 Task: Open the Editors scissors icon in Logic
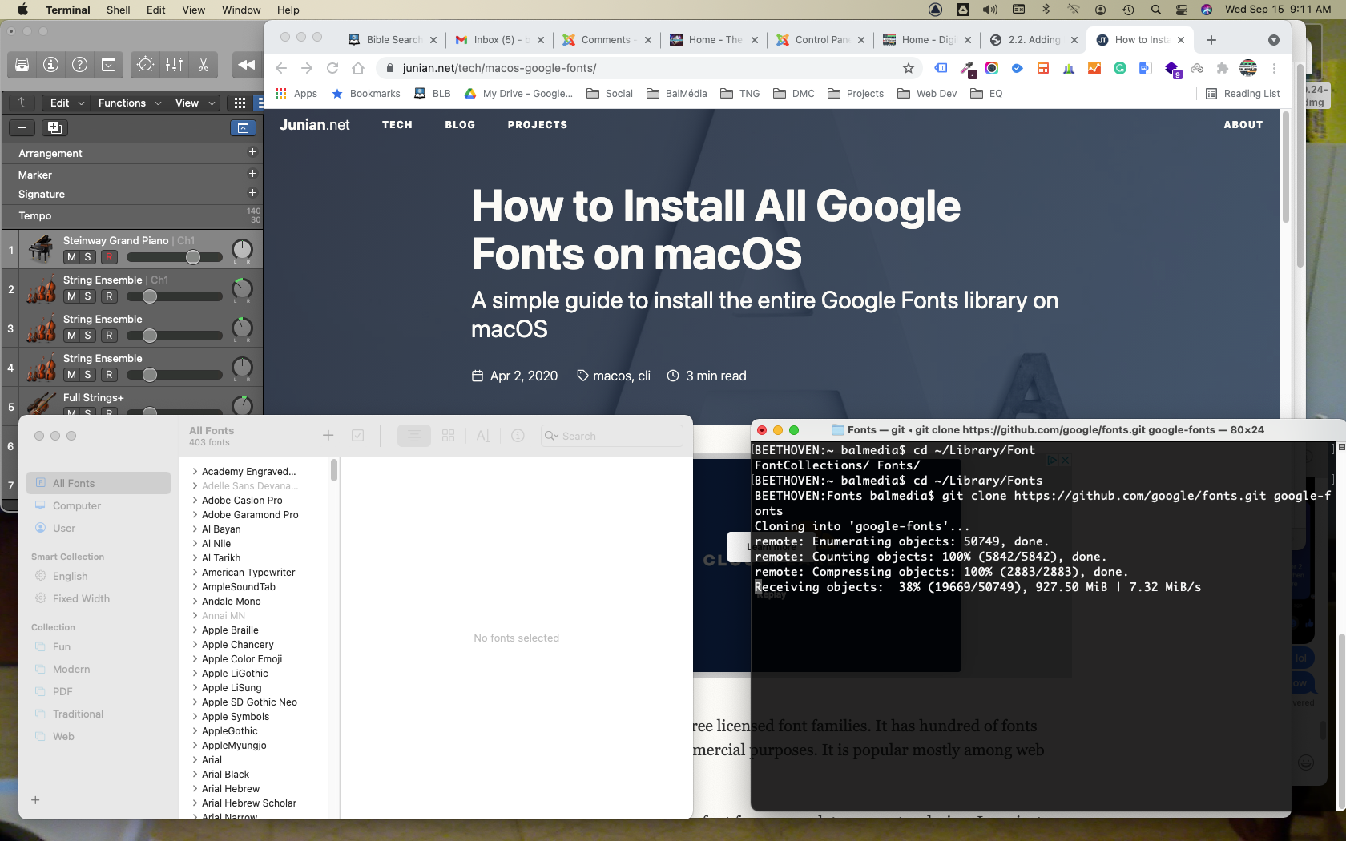click(203, 65)
